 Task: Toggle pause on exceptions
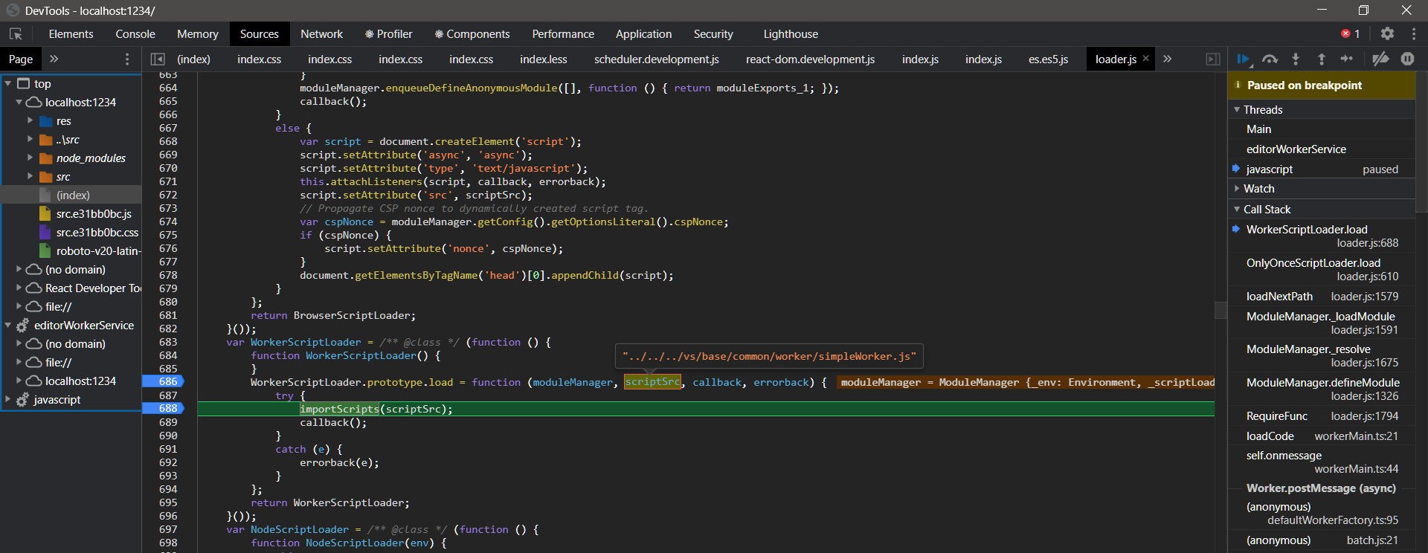point(1407,59)
